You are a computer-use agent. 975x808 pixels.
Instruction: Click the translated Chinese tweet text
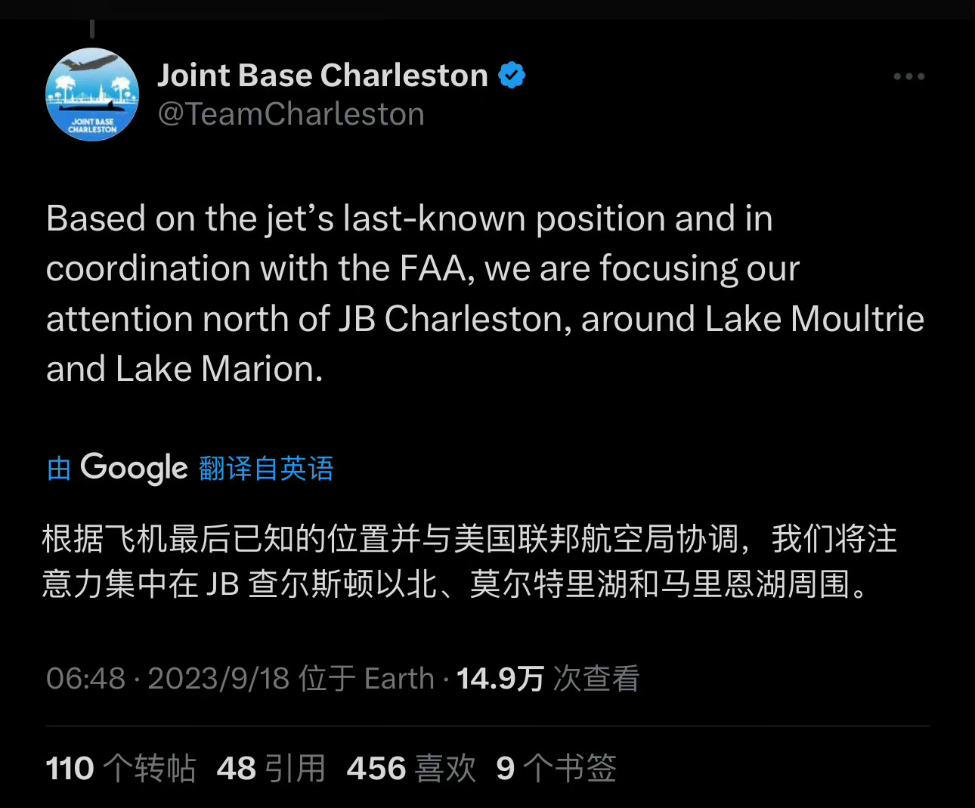pos(469,562)
